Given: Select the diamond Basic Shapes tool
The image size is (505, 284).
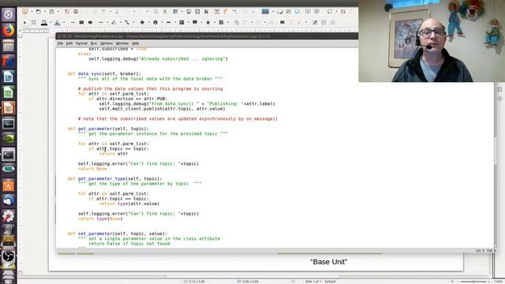Looking at the screenshot, I should (142, 23).
